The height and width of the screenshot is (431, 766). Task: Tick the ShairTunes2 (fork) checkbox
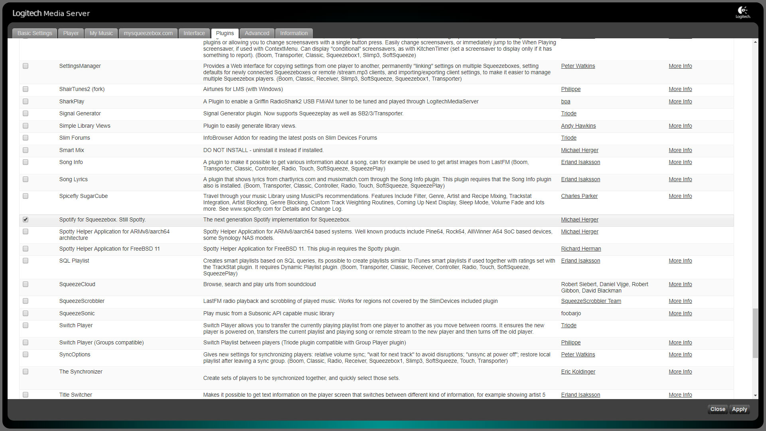click(x=26, y=89)
